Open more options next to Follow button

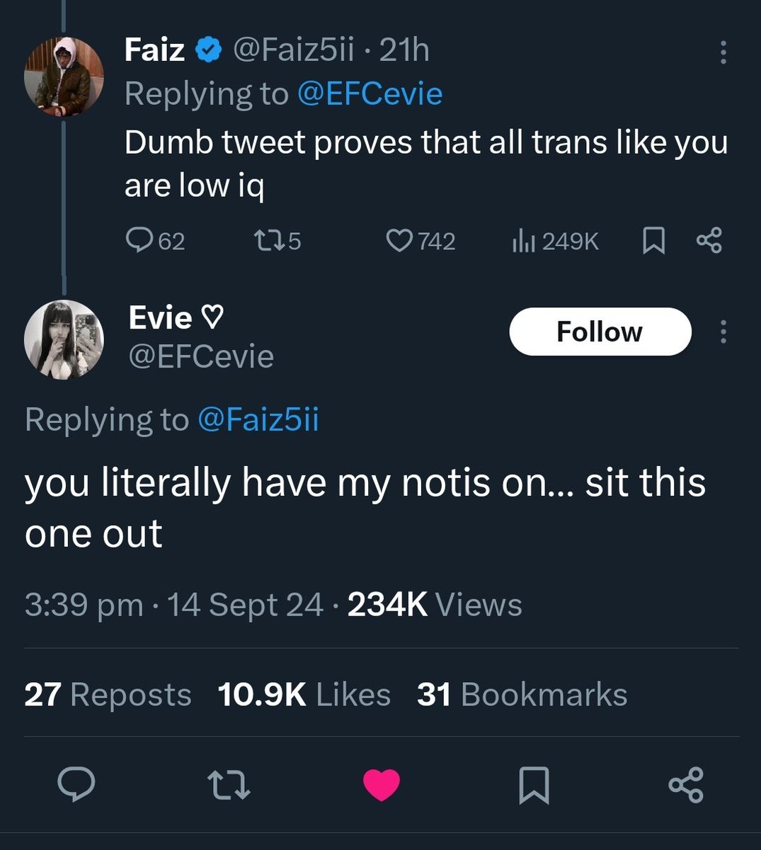[x=723, y=331]
